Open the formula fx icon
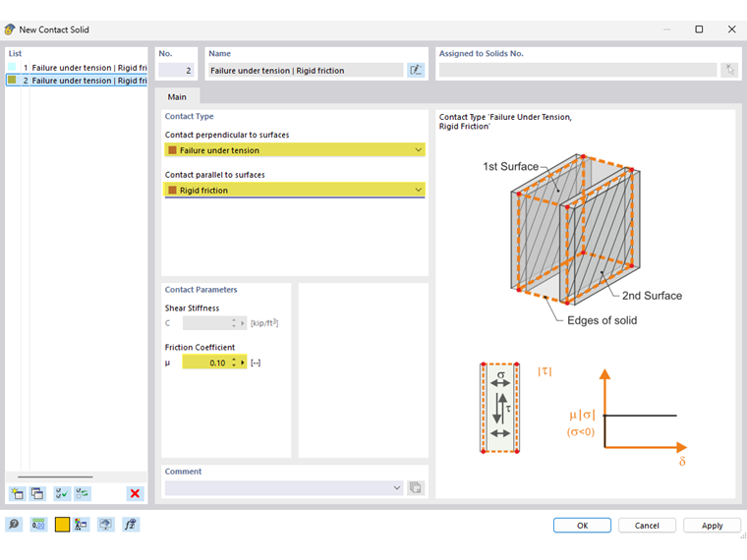This screenshot has height=560, width=747. (x=130, y=525)
